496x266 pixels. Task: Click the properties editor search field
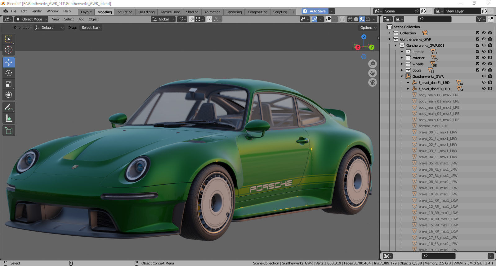click(x=439, y=256)
